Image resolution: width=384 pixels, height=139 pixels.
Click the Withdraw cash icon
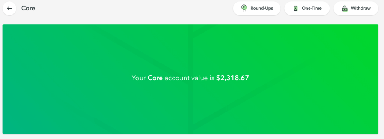tap(345, 8)
